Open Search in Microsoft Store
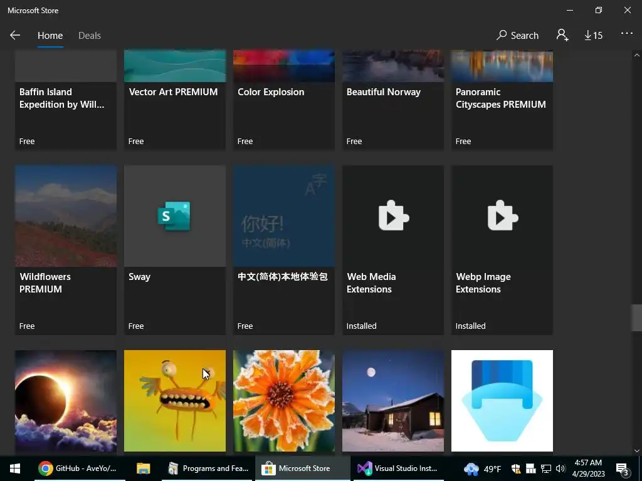The width and height of the screenshot is (642, 481). [x=517, y=36]
